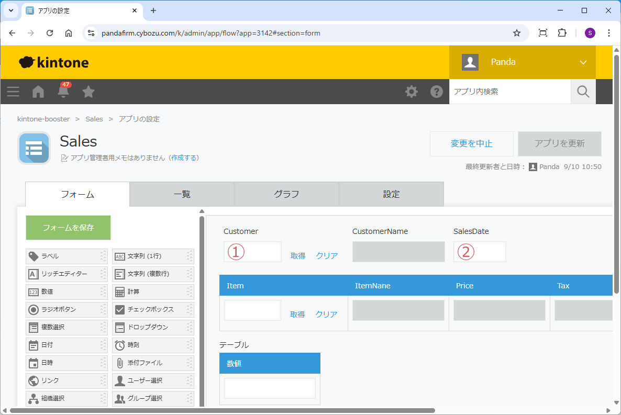Select the ドロップダウン field type
This screenshot has height=415, width=621.
pos(153,327)
